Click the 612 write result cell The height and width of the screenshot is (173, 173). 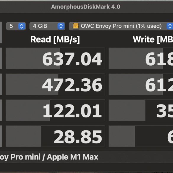141,84
